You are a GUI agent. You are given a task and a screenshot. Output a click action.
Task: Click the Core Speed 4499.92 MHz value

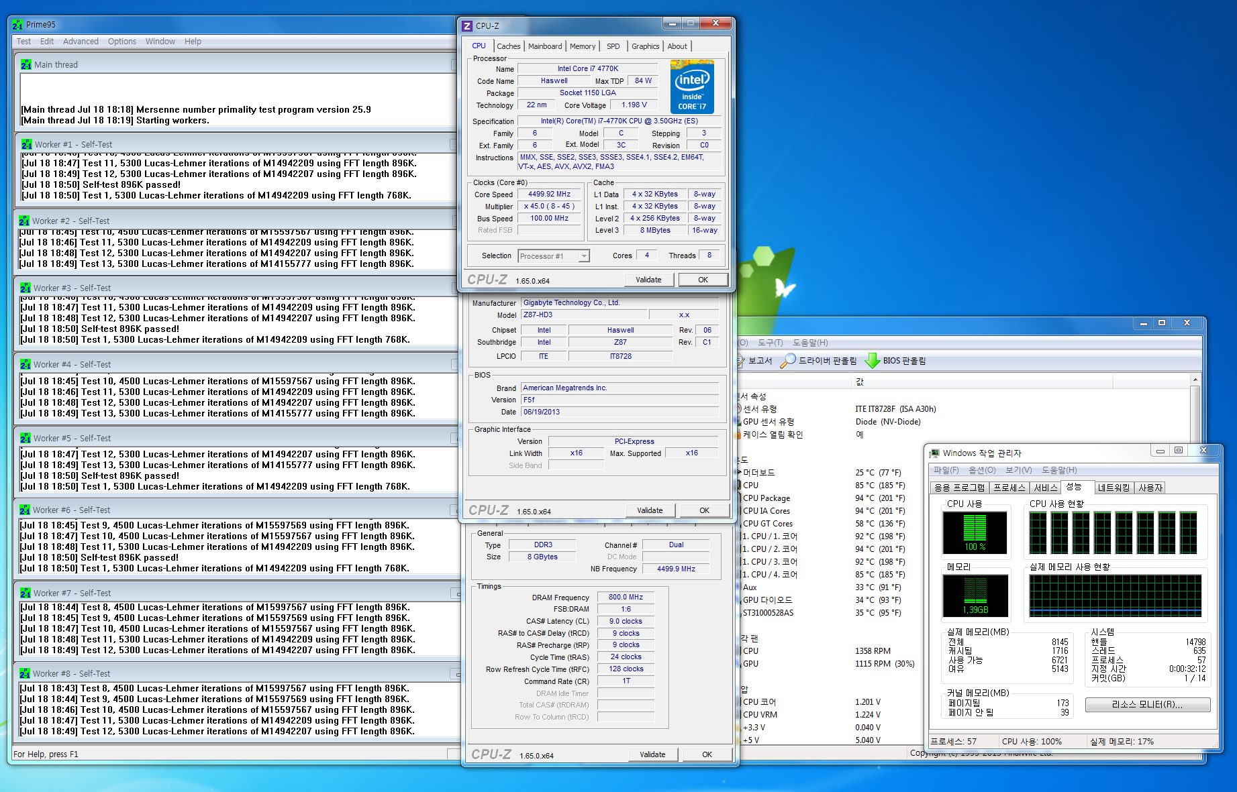pyautogui.click(x=549, y=194)
